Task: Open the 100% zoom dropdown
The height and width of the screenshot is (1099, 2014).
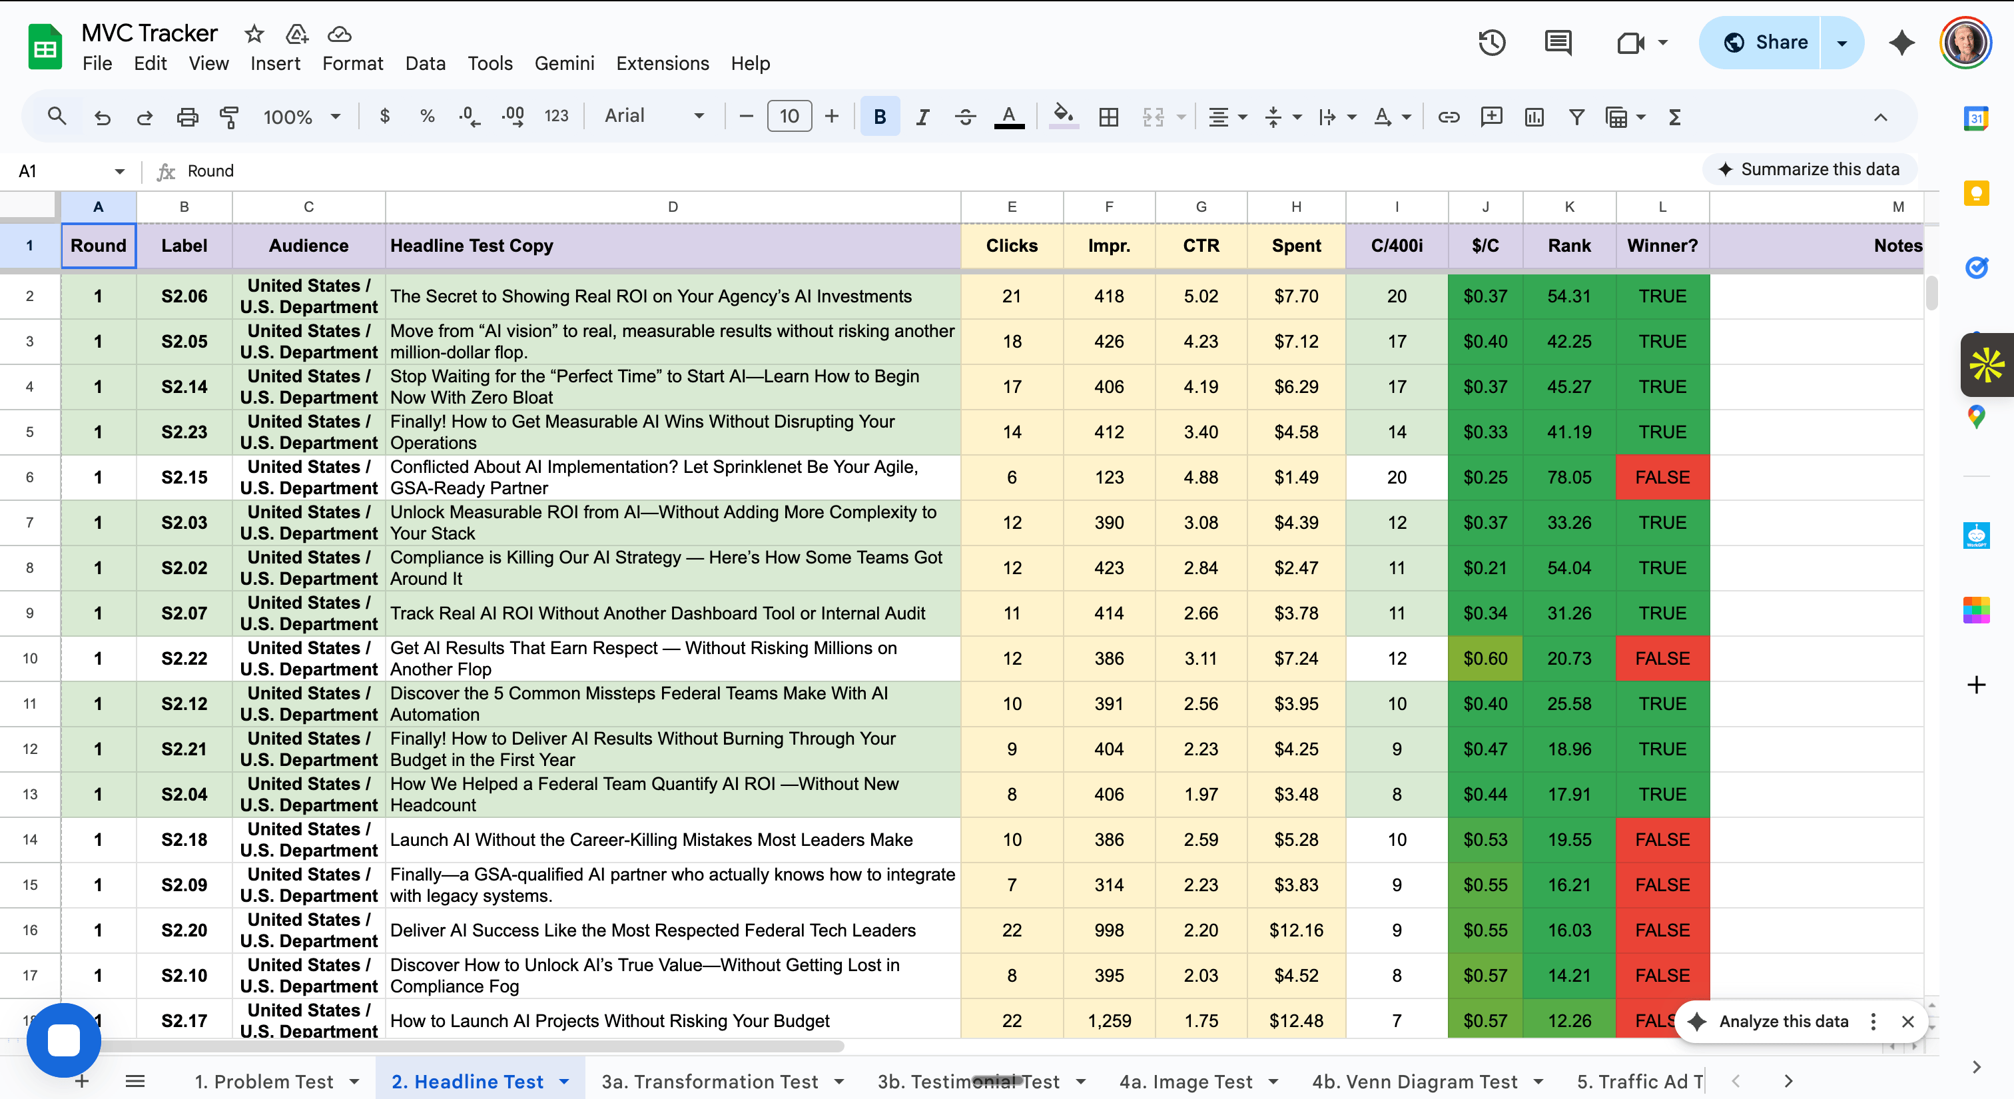Action: coord(302,117)
